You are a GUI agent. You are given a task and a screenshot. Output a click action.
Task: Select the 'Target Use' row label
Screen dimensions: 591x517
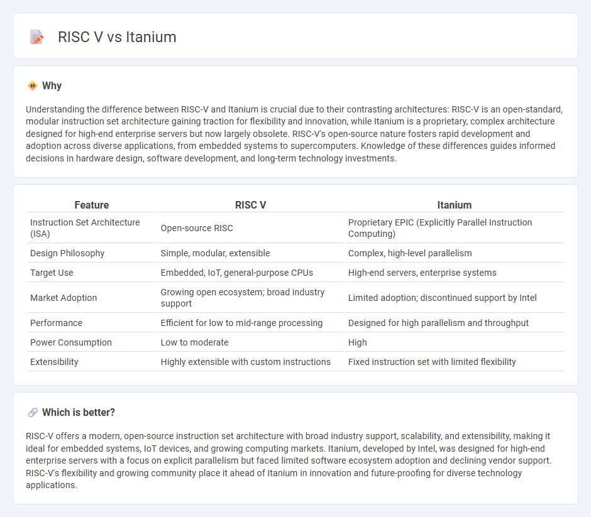52,273
